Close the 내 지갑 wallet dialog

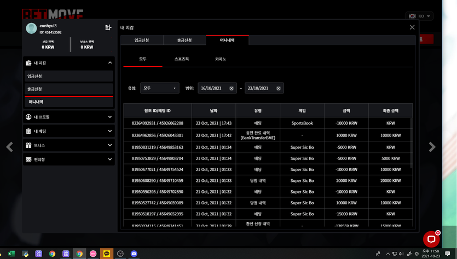tap(412, 27)
